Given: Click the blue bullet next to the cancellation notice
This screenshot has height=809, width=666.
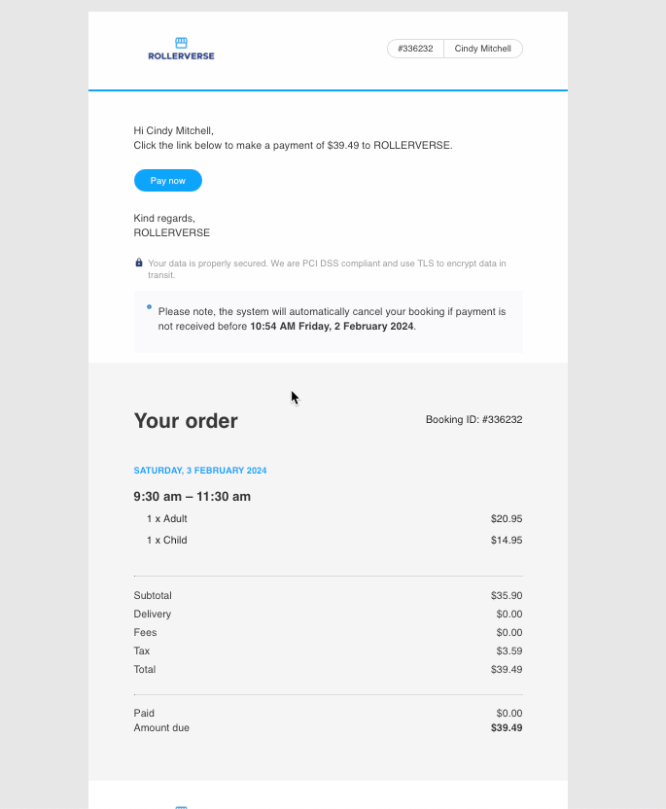Looking at the screenshot, I should point(147,306).
